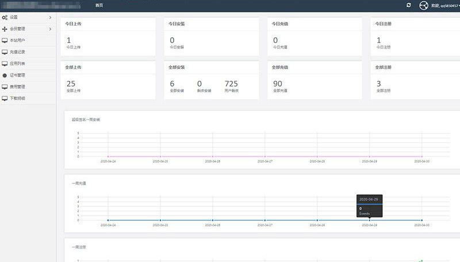Expand the 设置 submenu chevron
460x262 pixels.
tap(50, 17)
